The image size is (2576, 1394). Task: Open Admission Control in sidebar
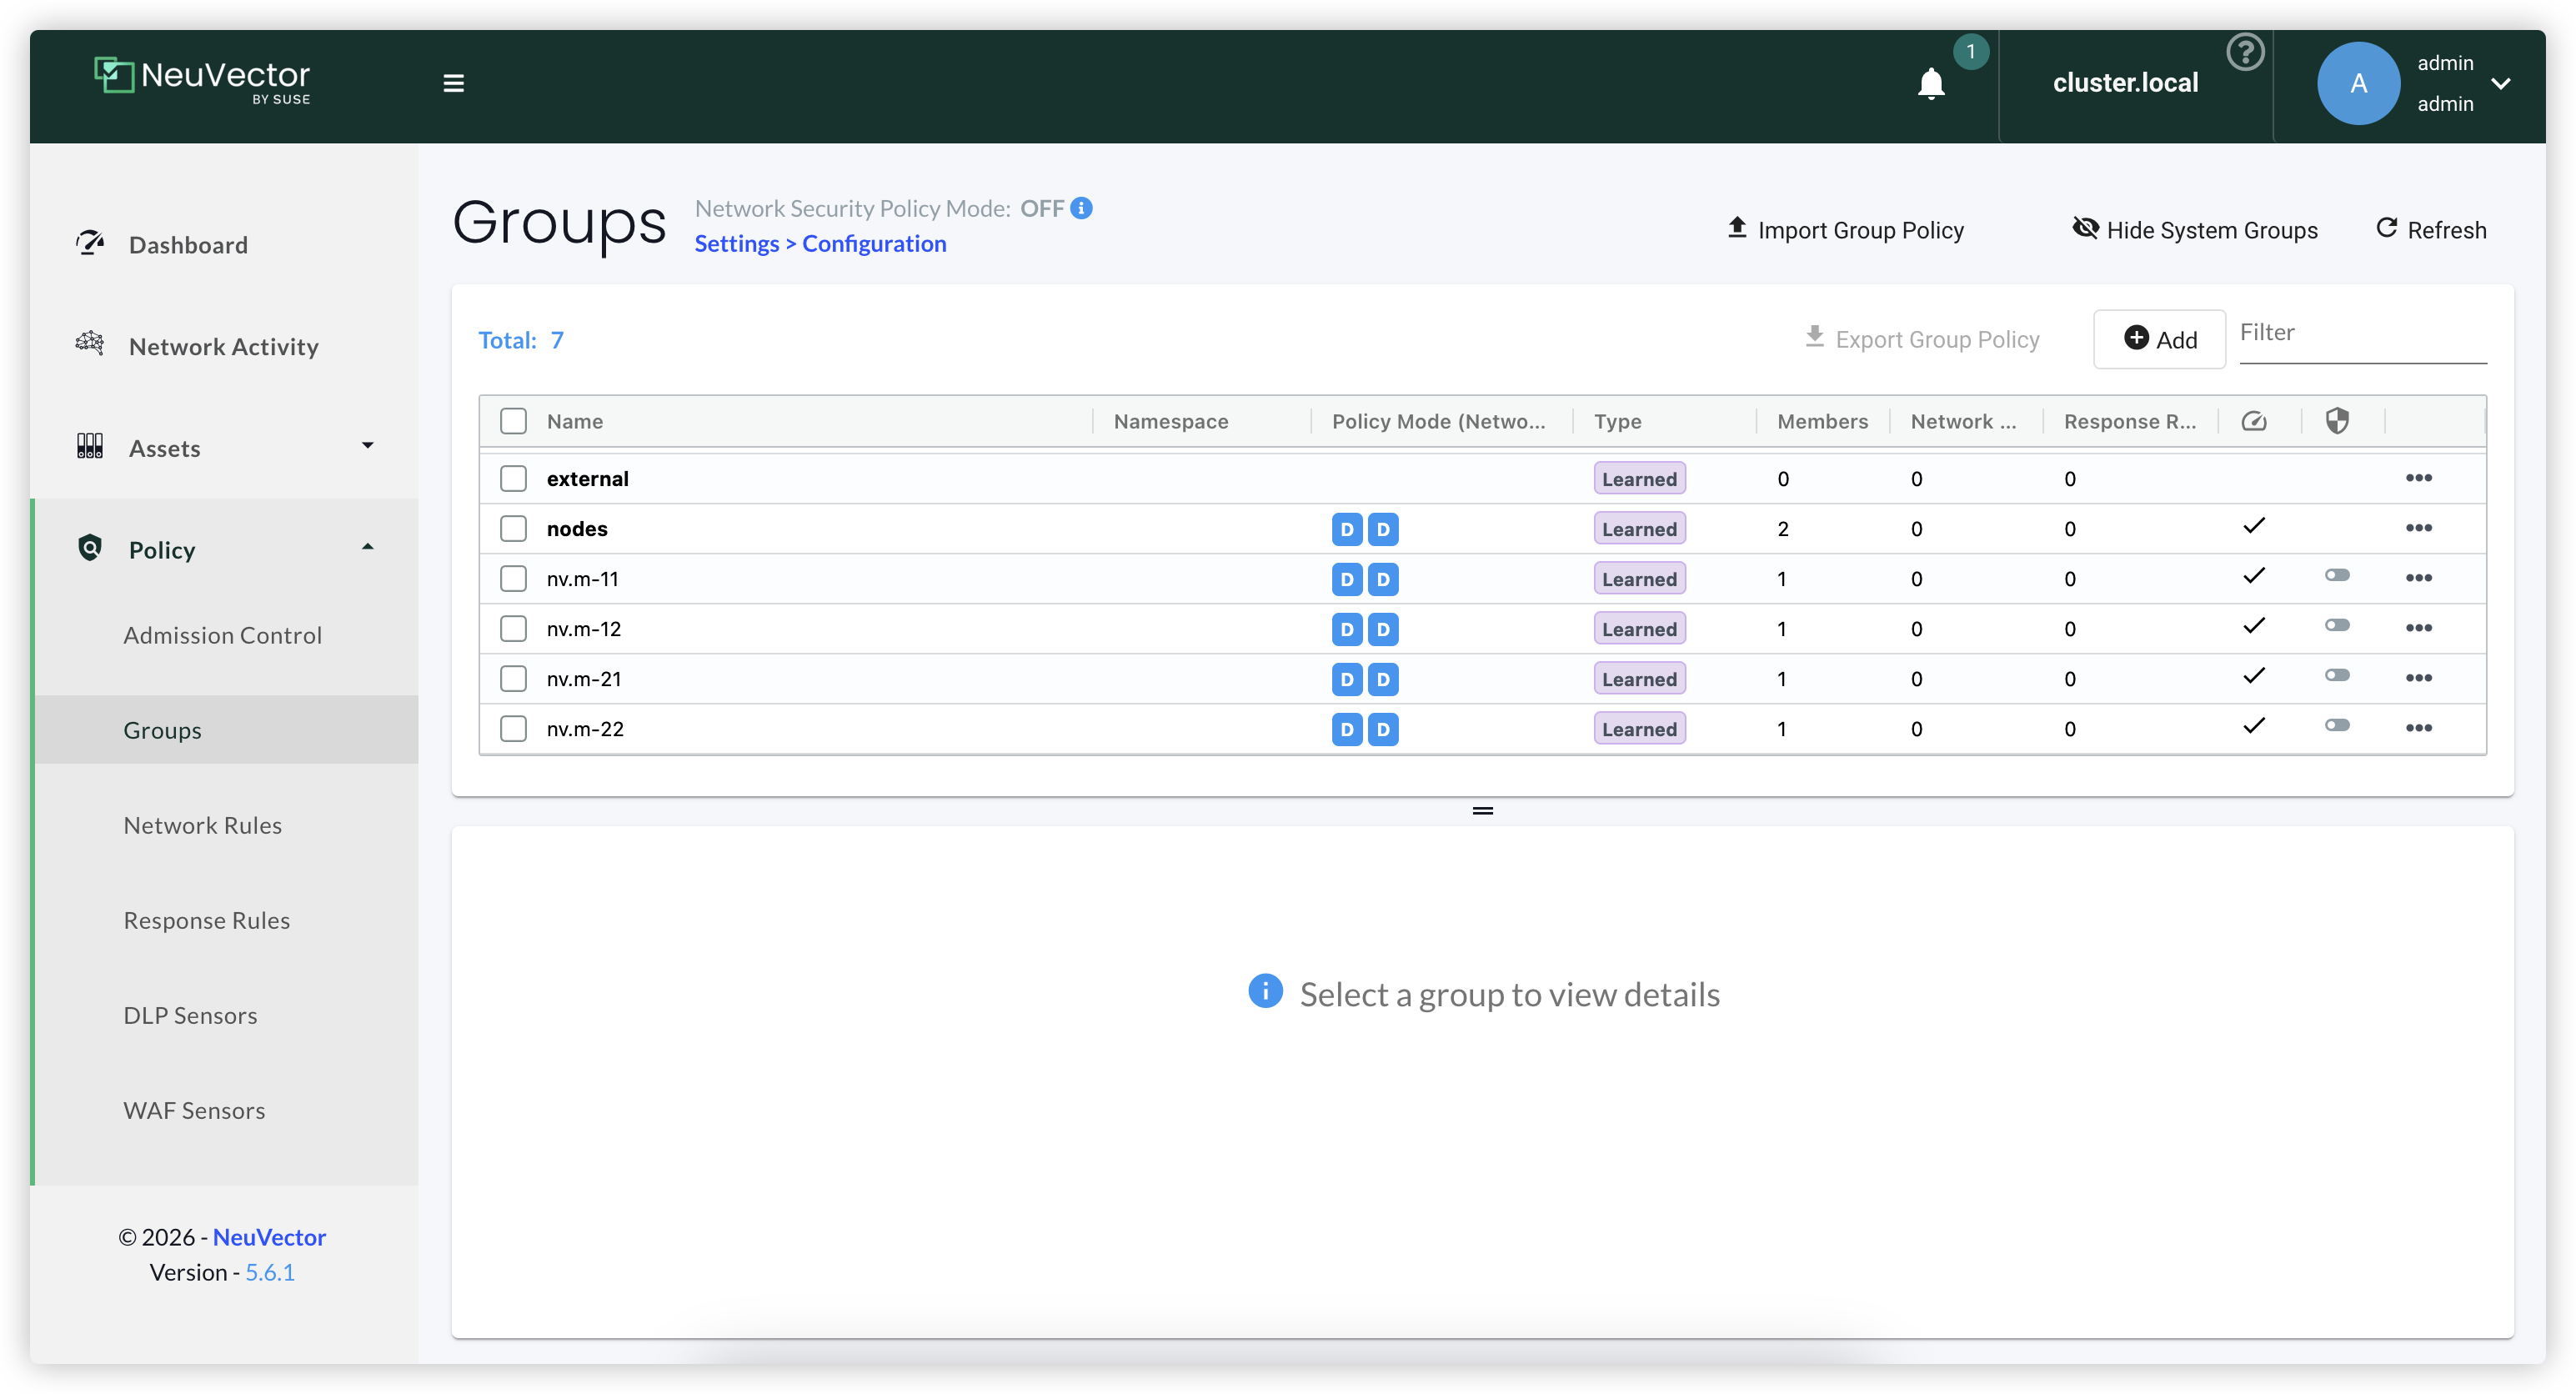point(223,635)
